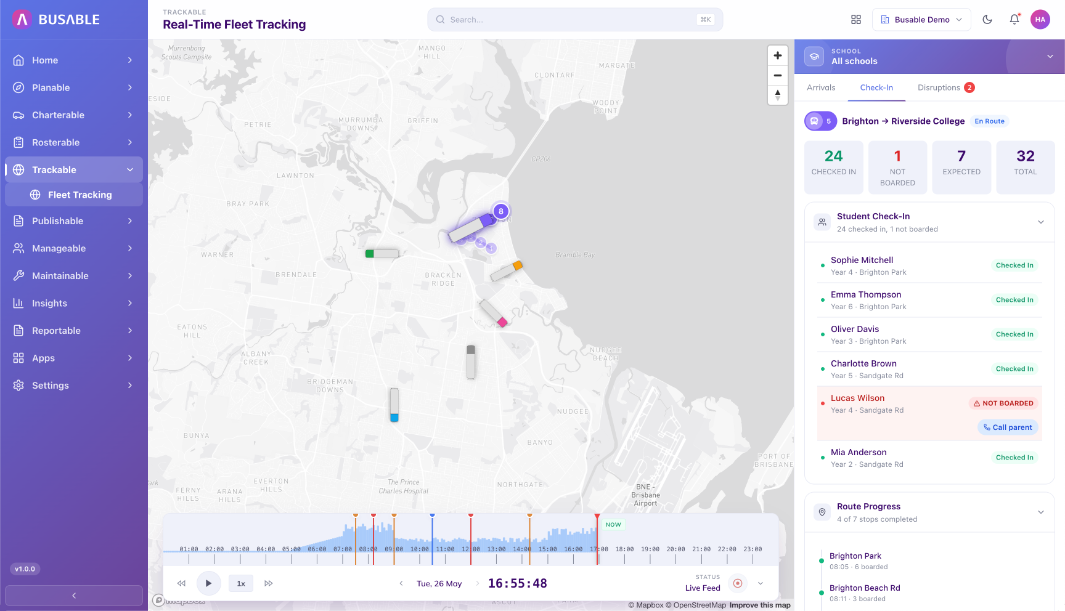
Task: Click the rewind playback icon
Action: (181, 583)
